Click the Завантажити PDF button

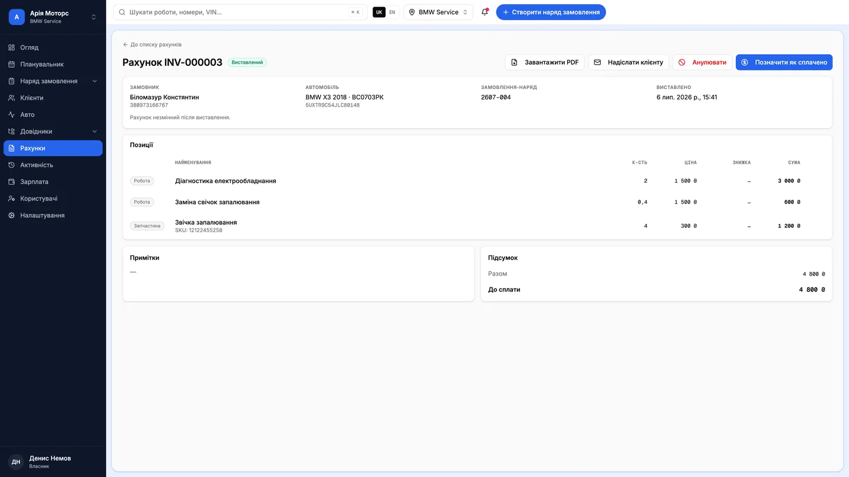click(x=545, y=62)
